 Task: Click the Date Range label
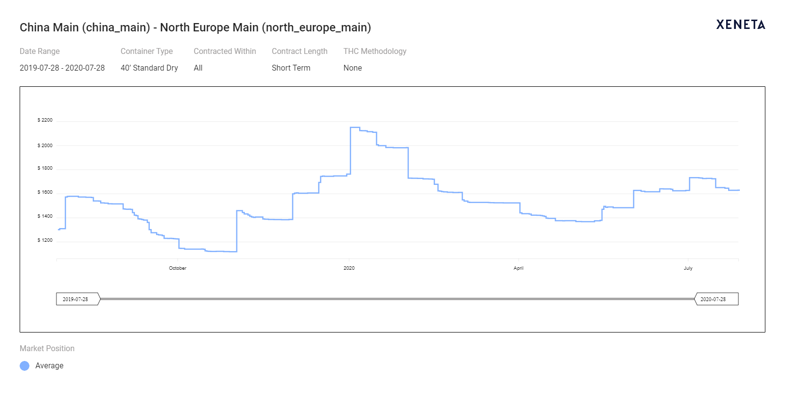pos(40,51)
